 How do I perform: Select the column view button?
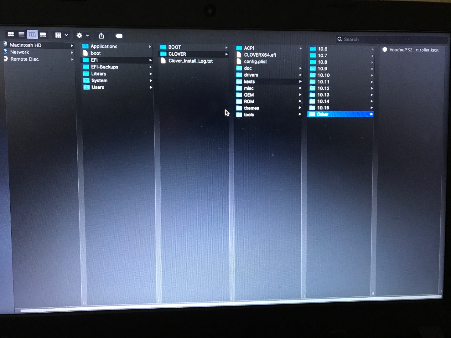pos(32,34)
